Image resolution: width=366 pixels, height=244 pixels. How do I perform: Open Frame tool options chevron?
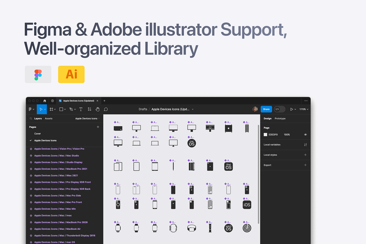(x=55, y=109)
